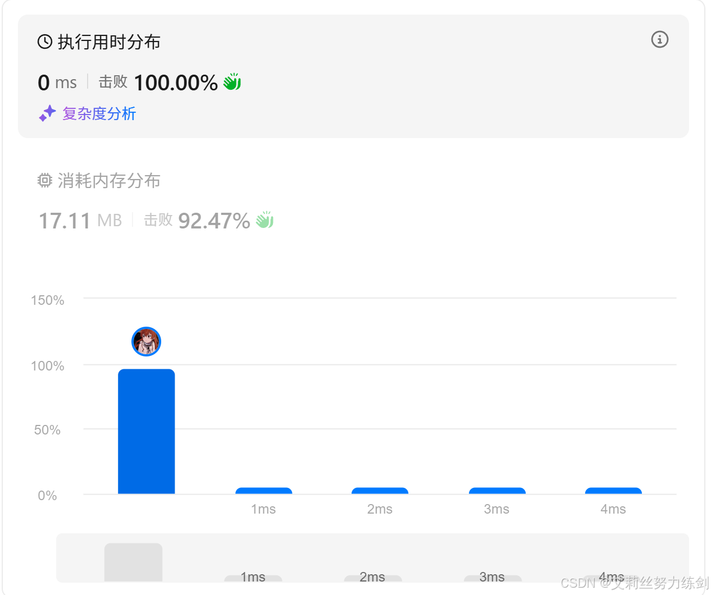Click the faded clapping hands beside 92.47%
Image resolution: width=711 pixels, height=595 pixels.
(265, 219)
